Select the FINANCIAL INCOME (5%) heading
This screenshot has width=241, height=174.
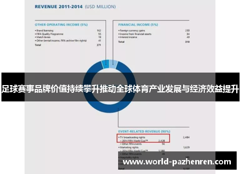[x=138, y=25]
